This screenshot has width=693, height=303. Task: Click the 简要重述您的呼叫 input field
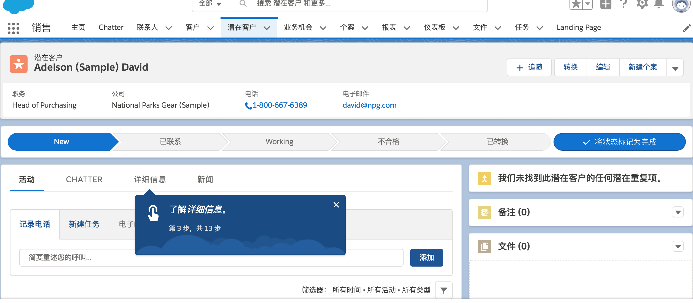[x=211, y=258]
